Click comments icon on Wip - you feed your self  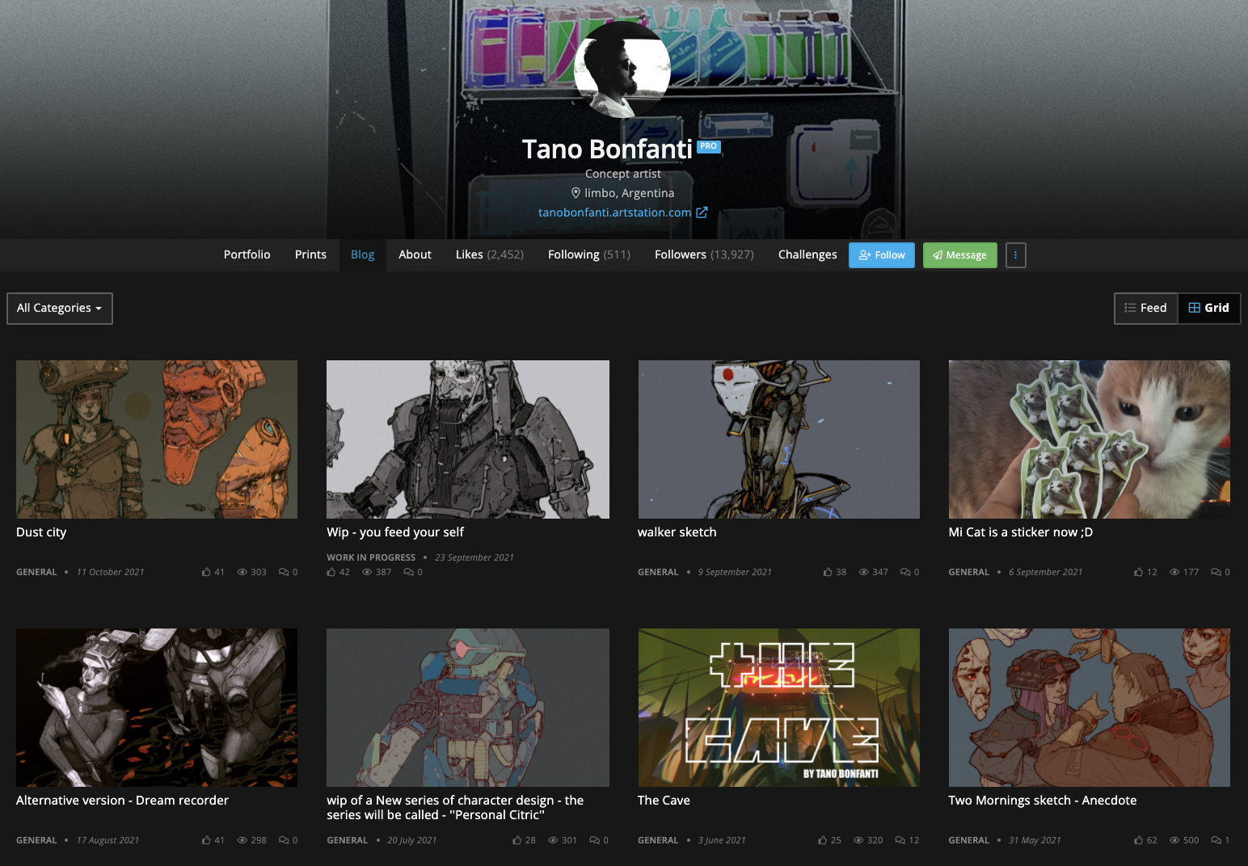[x=409, y=572]
